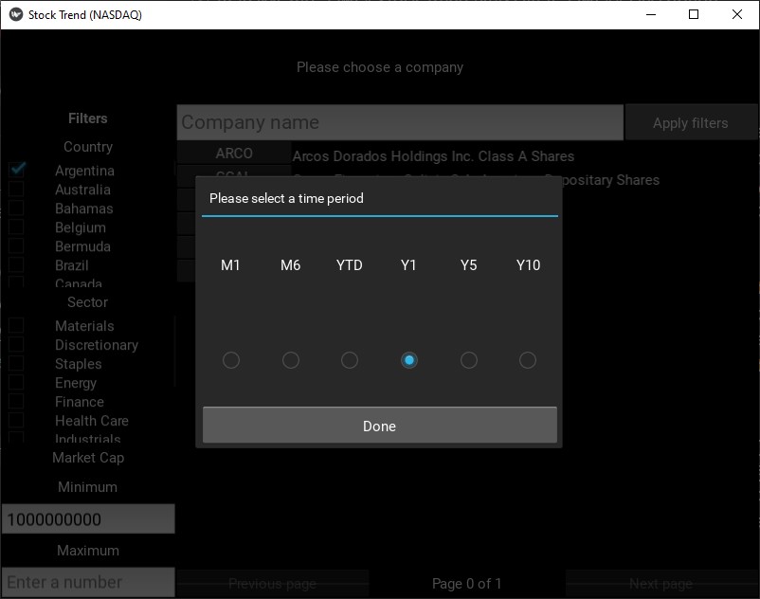Choose the YTD radio button
This screenshot has width=760, height=599.
pyautogui.click(x=350, y=360)
